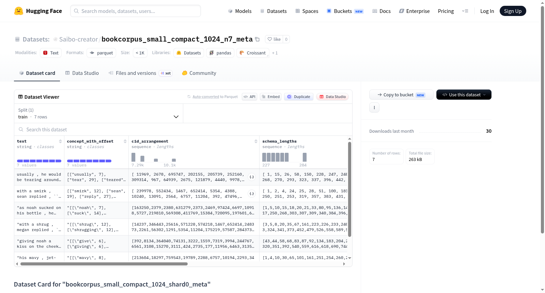The width and height of the screenshot is (545, 293).
Task: Click Log In
Action: pos(487,11)
